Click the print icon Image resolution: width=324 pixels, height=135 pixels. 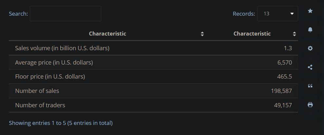(310, 105)
